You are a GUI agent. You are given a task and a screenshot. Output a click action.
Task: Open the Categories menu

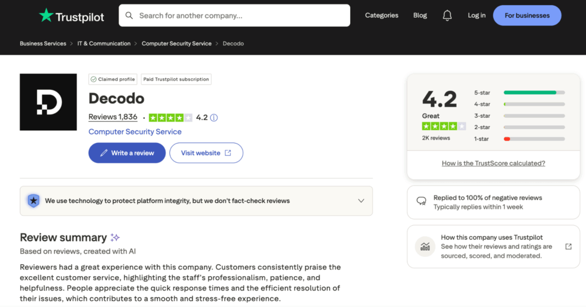pos(382,15)
